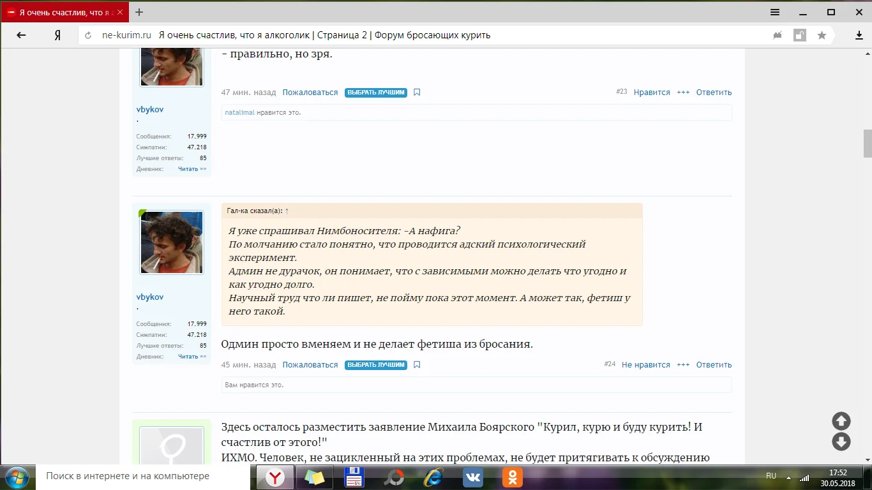Click the scroll-to-bottom round arrow
Image resolution: width=872 pixels, height=490 pixels.
tap(841, 442)
